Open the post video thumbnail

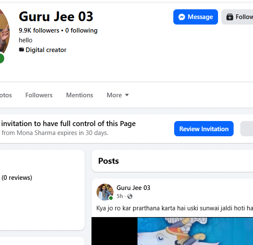[172, 231]
